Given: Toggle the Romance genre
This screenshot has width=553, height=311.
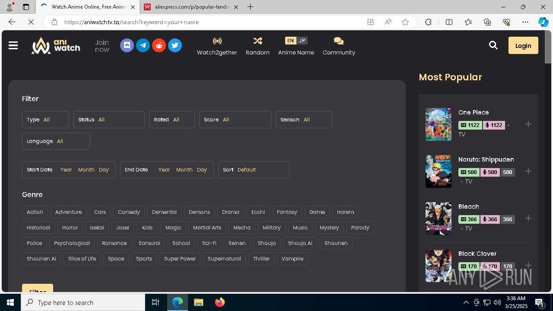Looking at the screenshot, I should coord(114,243).
